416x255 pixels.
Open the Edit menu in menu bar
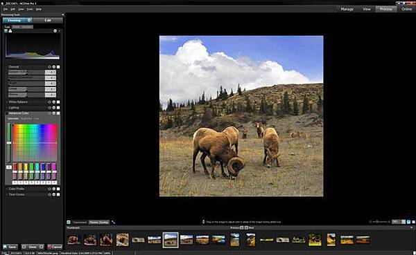[x=12, y=9]
